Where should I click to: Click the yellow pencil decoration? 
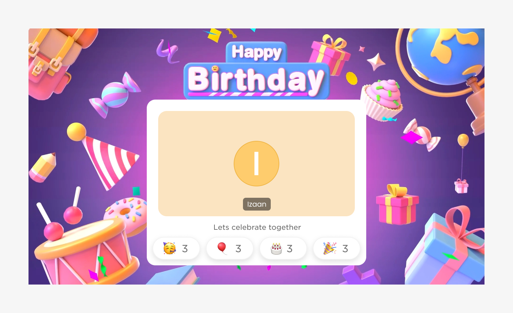(x=43, y=167)
